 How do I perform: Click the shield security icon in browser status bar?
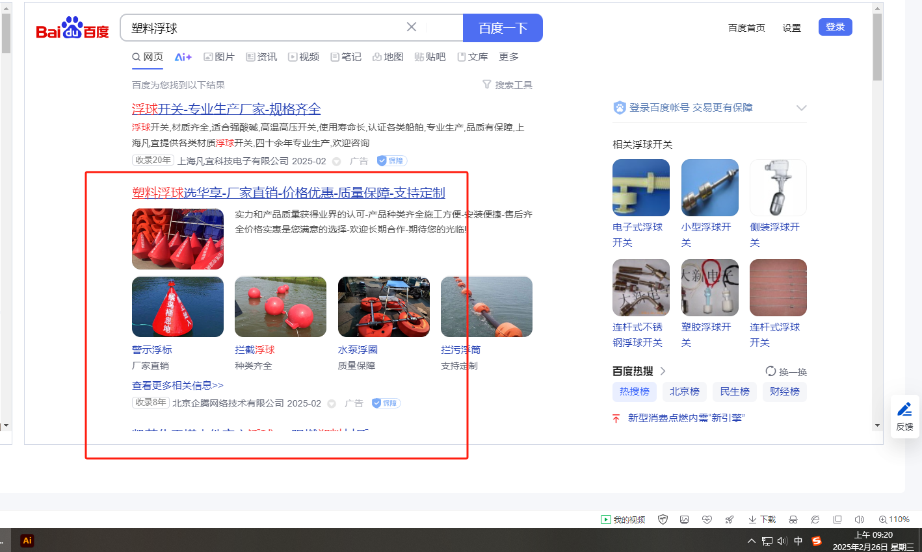point(663,520)
